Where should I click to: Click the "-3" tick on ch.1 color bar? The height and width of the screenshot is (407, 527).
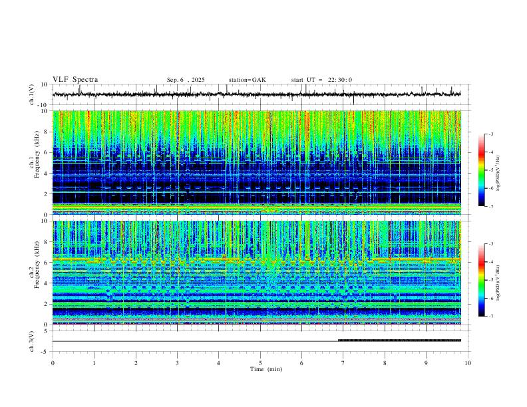point(490,134)
